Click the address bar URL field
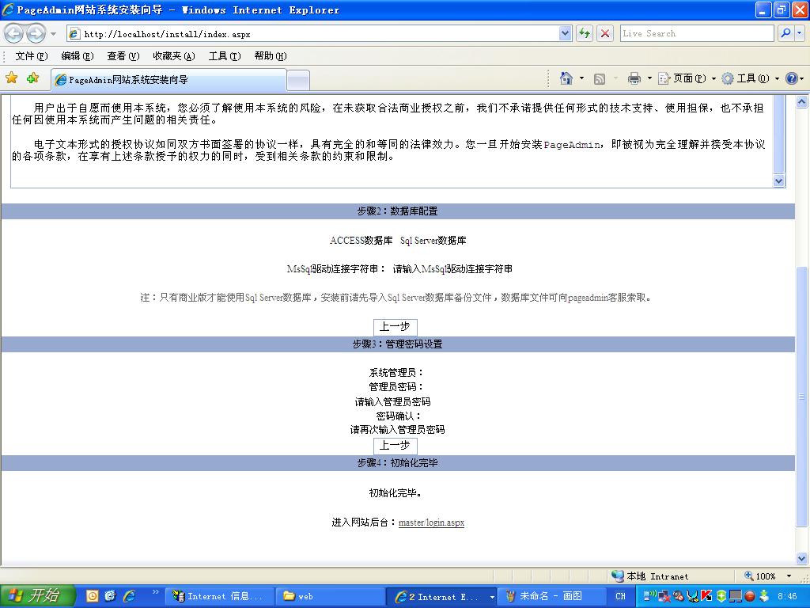810x608 pixels. [313, 34]
